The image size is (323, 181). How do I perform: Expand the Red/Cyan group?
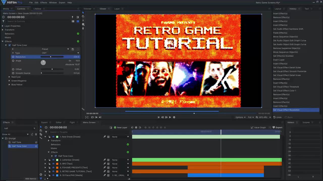point(9,77)
